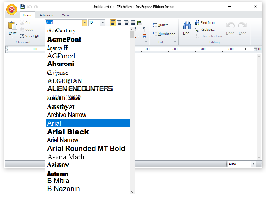Open the dropdown arrow left of the borders icon
Viewport: 266px width, 197px height.
click(x=139, y=36)
